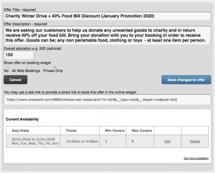The width and height of the screenshot is (215, 173).
Task: Click the Offer Title text field
Action: click(x=107, y=16)
